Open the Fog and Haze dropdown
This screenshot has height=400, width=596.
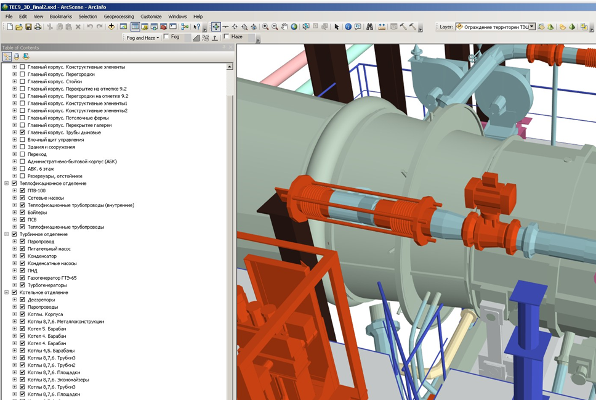coord(143,38)
